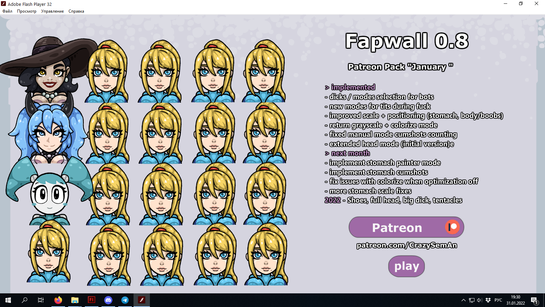
Task: Open Windows taskbar search
Action: (x=25, y=300)
